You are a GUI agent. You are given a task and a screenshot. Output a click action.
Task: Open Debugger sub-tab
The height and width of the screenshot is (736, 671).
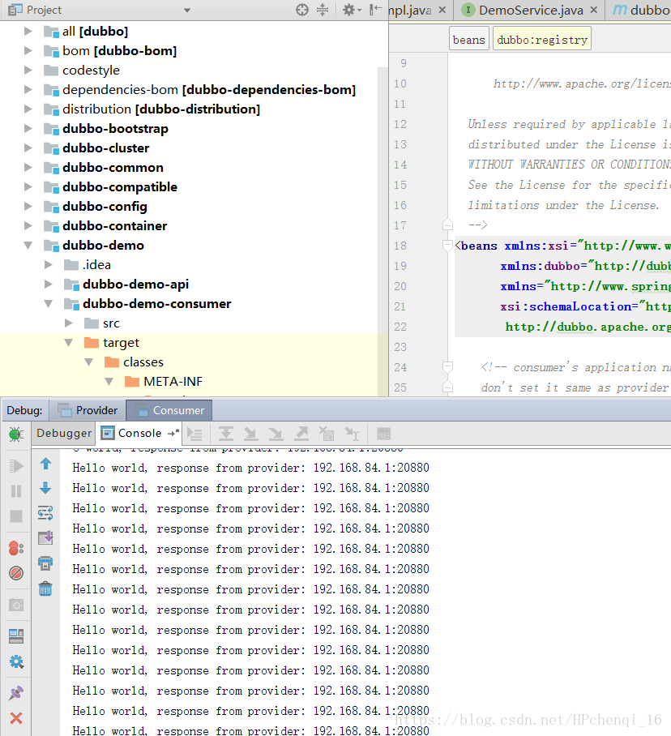[64, 433]
